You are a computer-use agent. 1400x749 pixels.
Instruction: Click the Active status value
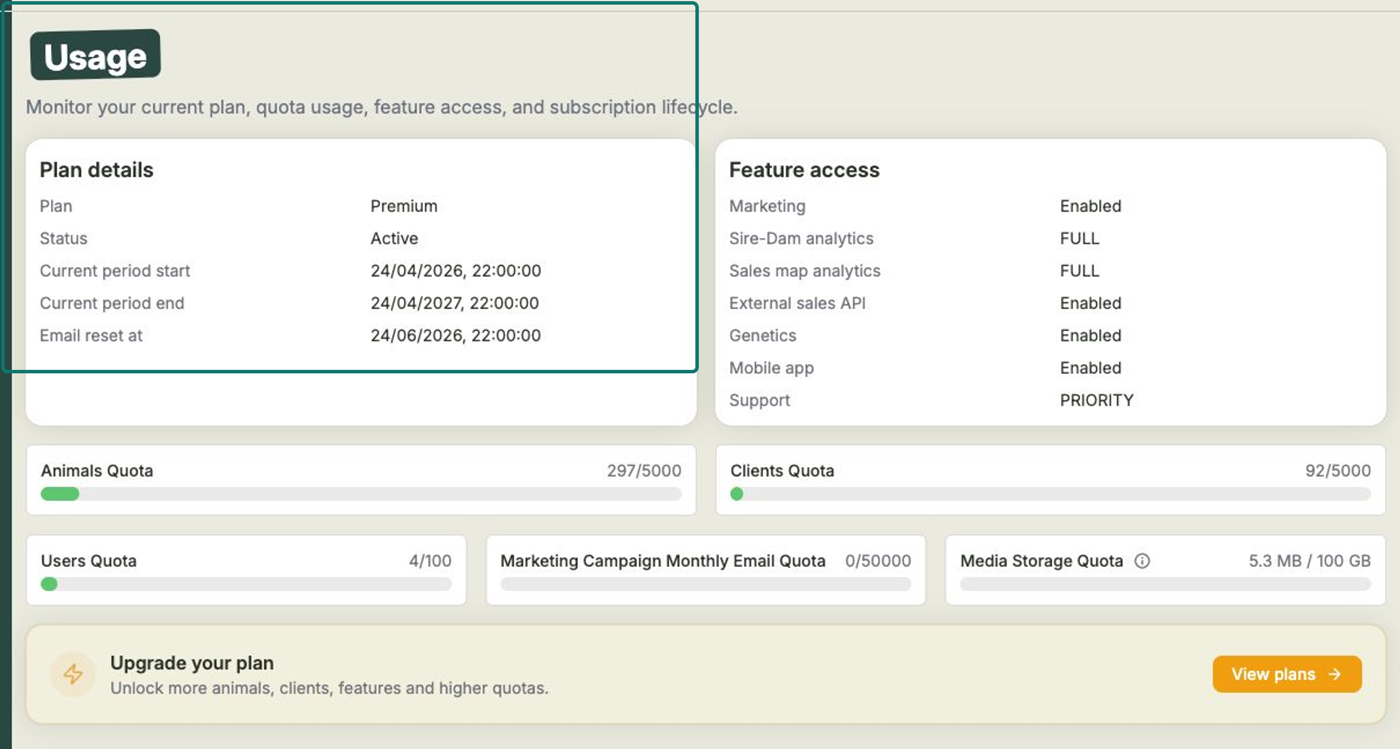coord(394,239)
